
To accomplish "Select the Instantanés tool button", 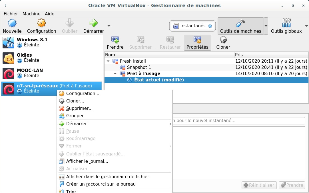I will pos(192,26).
